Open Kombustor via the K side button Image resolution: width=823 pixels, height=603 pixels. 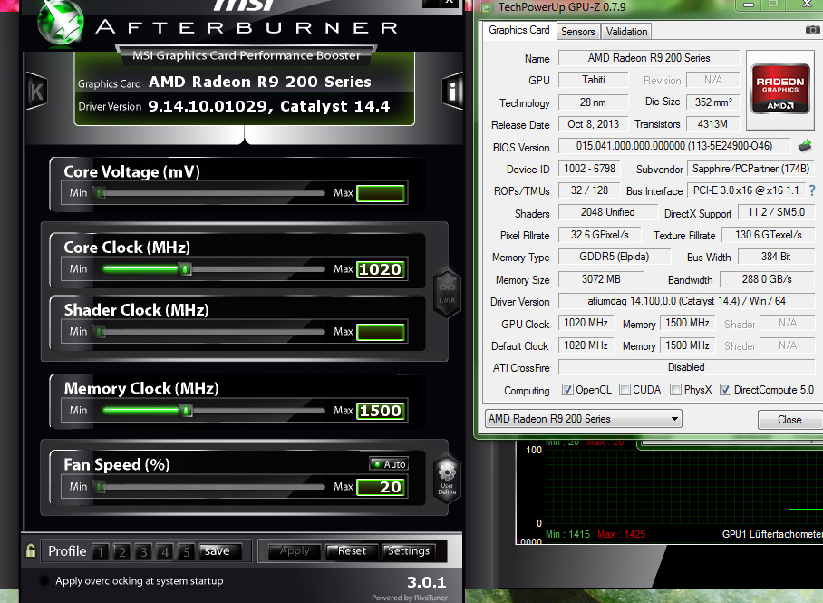[35, 92]
